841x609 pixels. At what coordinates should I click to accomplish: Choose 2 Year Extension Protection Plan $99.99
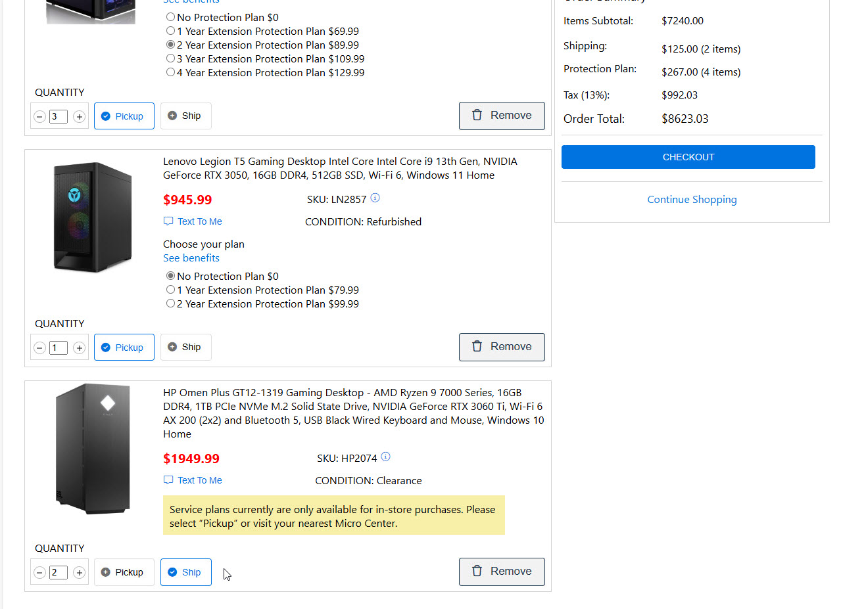[171, 304]
